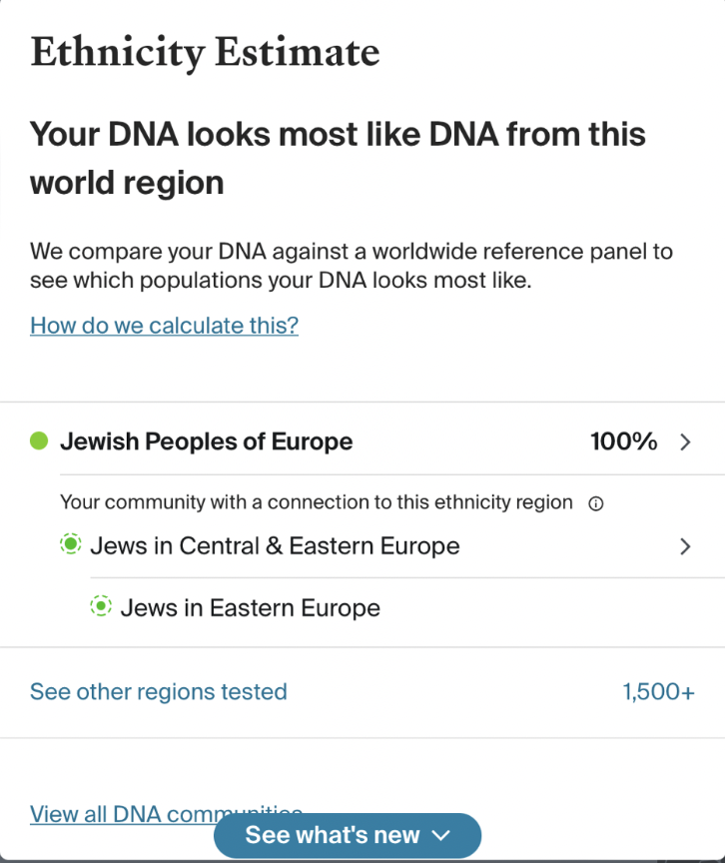Open the community connection info tooltip
This screenshot has width=725, height=863.
click(x=596, y=502)
